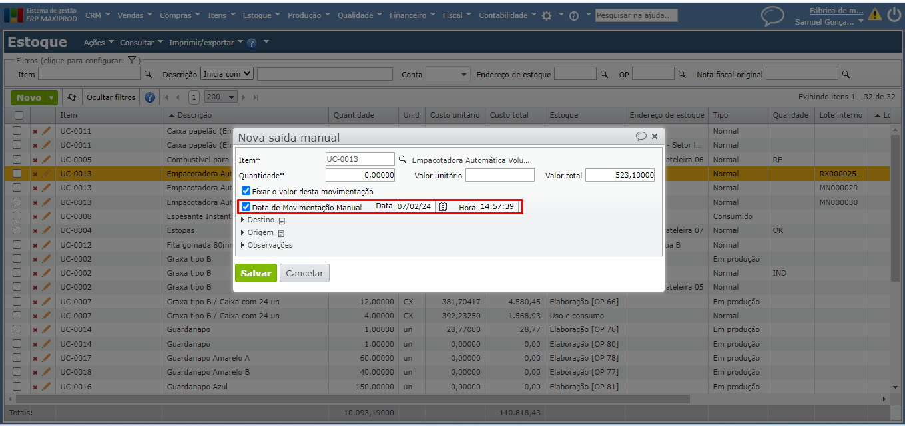Check the row checkbox for UC-0018

point(17,372)
